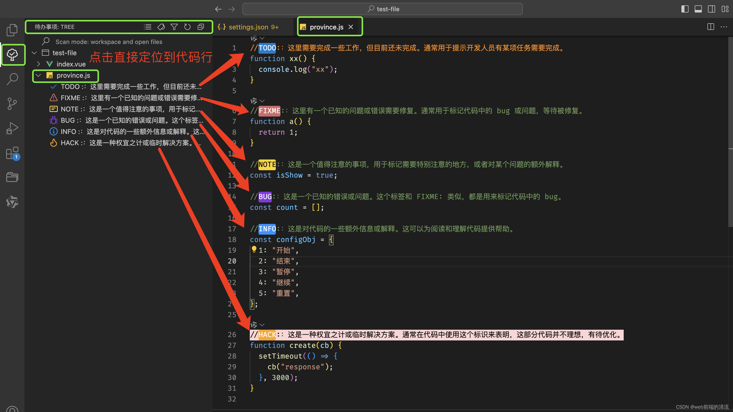733x412 pixels.
Task: Open the TODO Tree tag filter funnel icon
Action: click(174, 27)
